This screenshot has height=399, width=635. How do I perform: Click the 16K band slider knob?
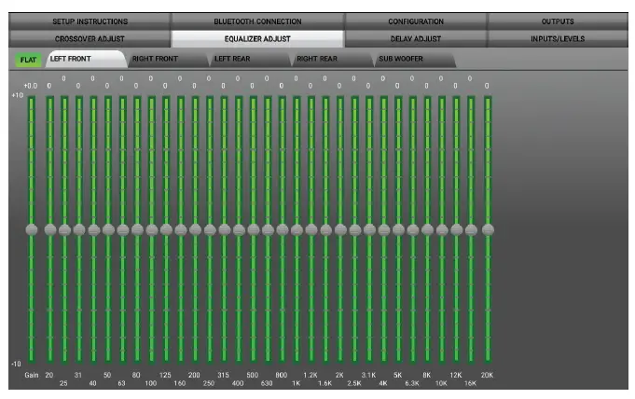[x=471, y=229]
